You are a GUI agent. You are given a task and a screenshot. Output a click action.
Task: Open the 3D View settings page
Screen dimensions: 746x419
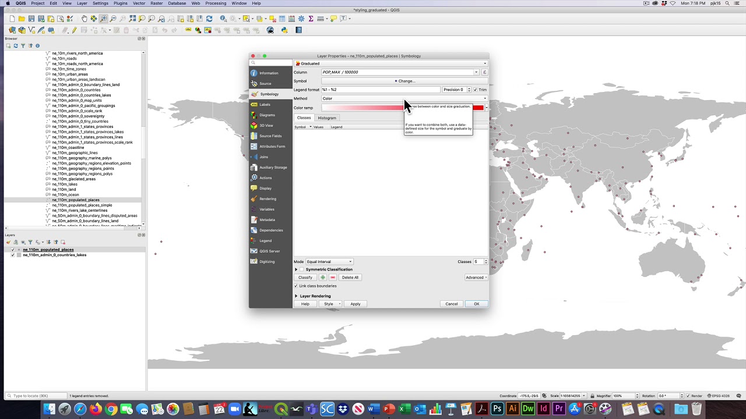[x=270, y=126]
